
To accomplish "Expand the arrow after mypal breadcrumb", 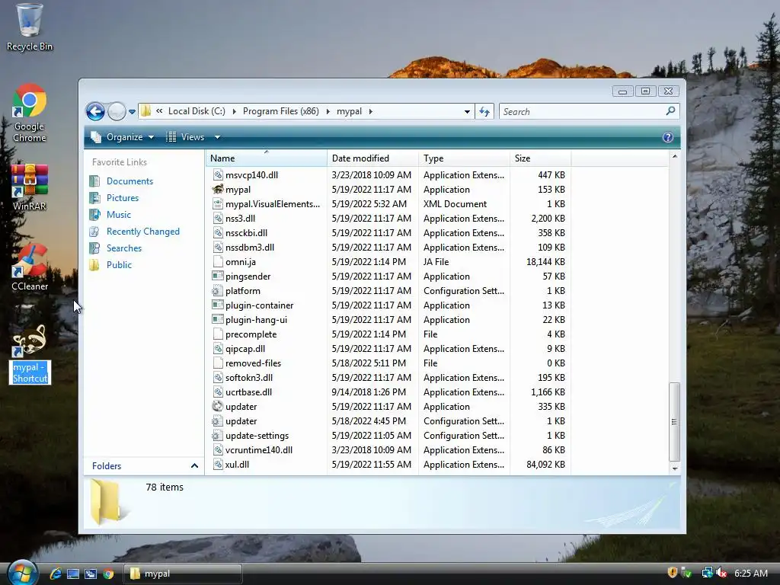I will 371,111.
